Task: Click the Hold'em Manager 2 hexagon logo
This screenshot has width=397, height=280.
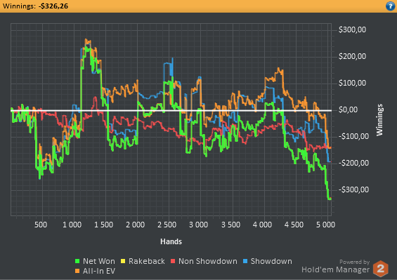Action: (x=381, y=269)
